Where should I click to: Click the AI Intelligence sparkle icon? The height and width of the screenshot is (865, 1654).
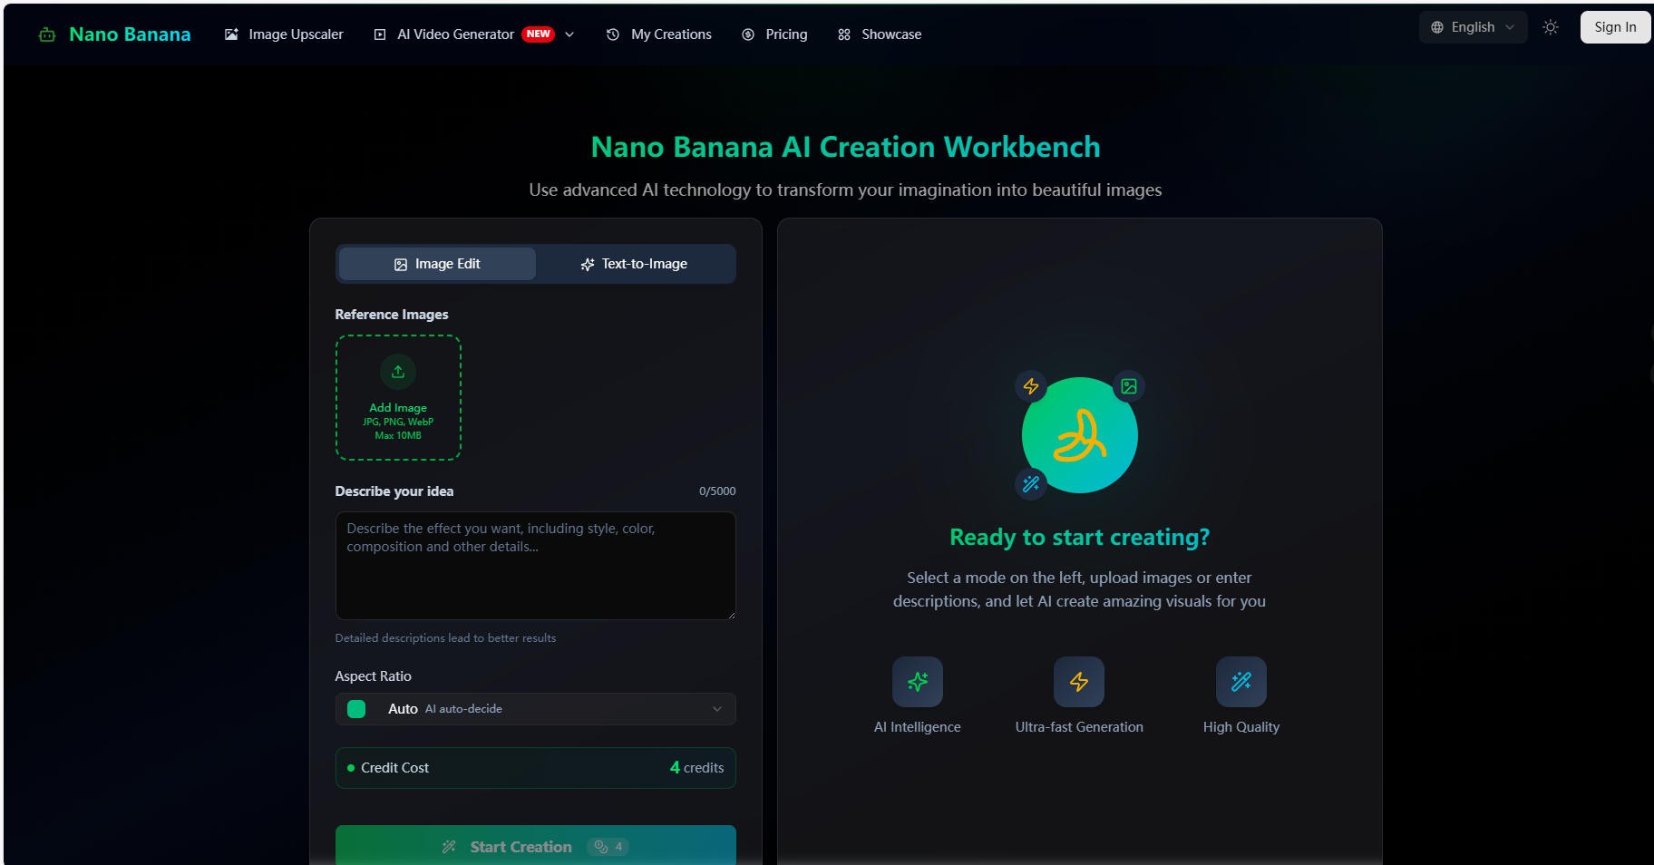[x=917, y=682]
